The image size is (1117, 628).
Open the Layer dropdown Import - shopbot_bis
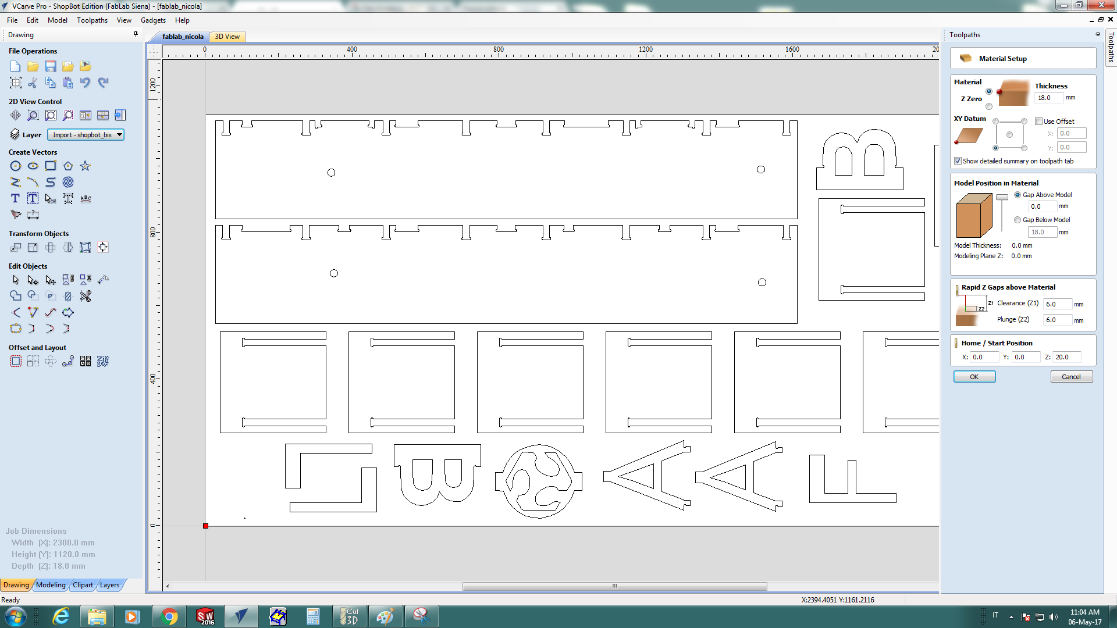(x=86, y=135)
